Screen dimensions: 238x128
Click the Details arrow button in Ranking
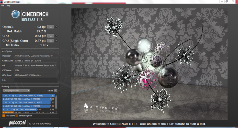[x=56, y=91]
